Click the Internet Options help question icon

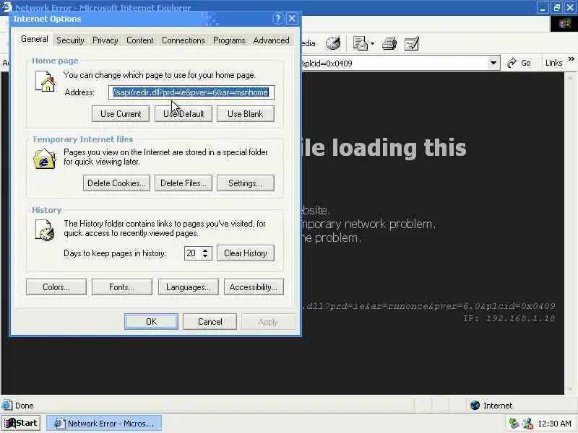[x=278, y=19]
